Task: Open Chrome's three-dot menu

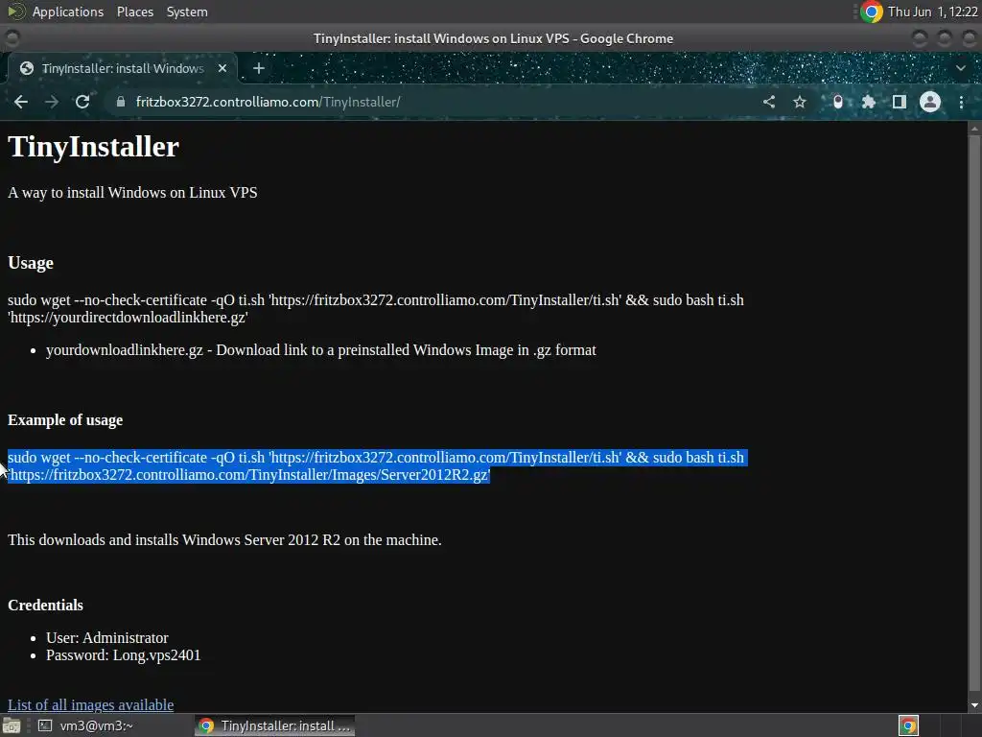Action: [961, 102]
